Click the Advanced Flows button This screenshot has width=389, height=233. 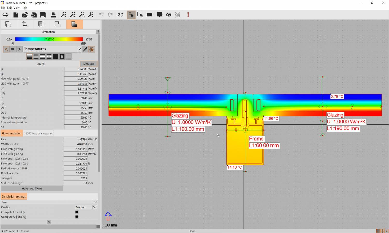pyautogui.click(x=32, y=188)
